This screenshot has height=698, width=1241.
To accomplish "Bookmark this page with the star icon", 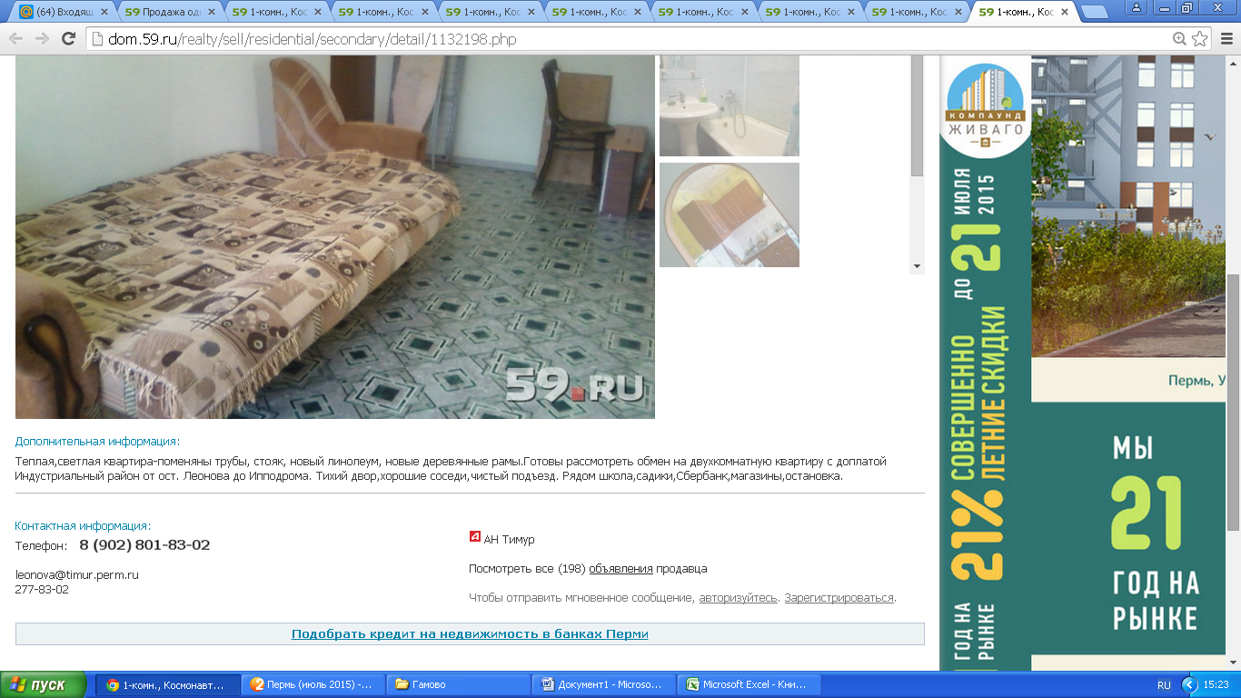I will tap(1199, 39).
